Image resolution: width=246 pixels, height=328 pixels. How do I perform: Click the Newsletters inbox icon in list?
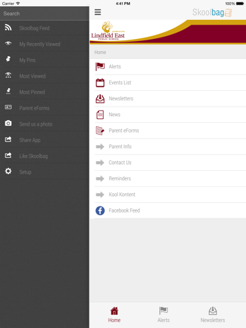pyautogui.click(x=100, y=98)
